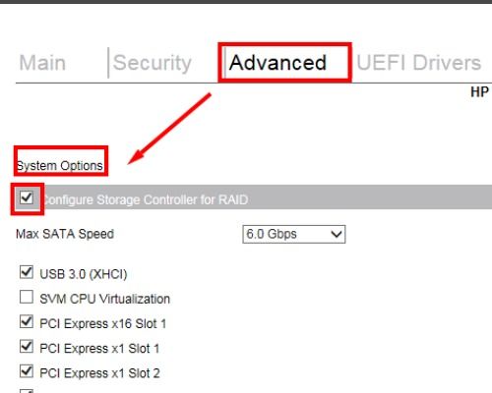Click the HP text at the right edge

click(x=479, y=92)
